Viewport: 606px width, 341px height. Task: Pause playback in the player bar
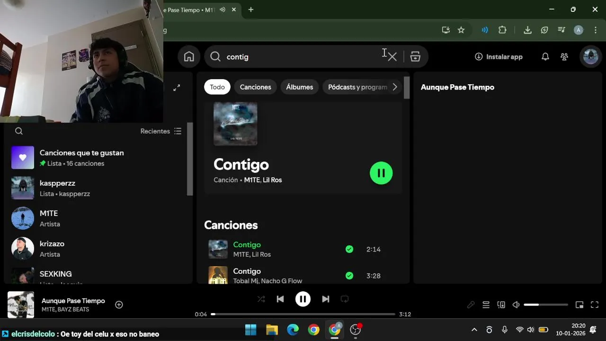point(303,299)
